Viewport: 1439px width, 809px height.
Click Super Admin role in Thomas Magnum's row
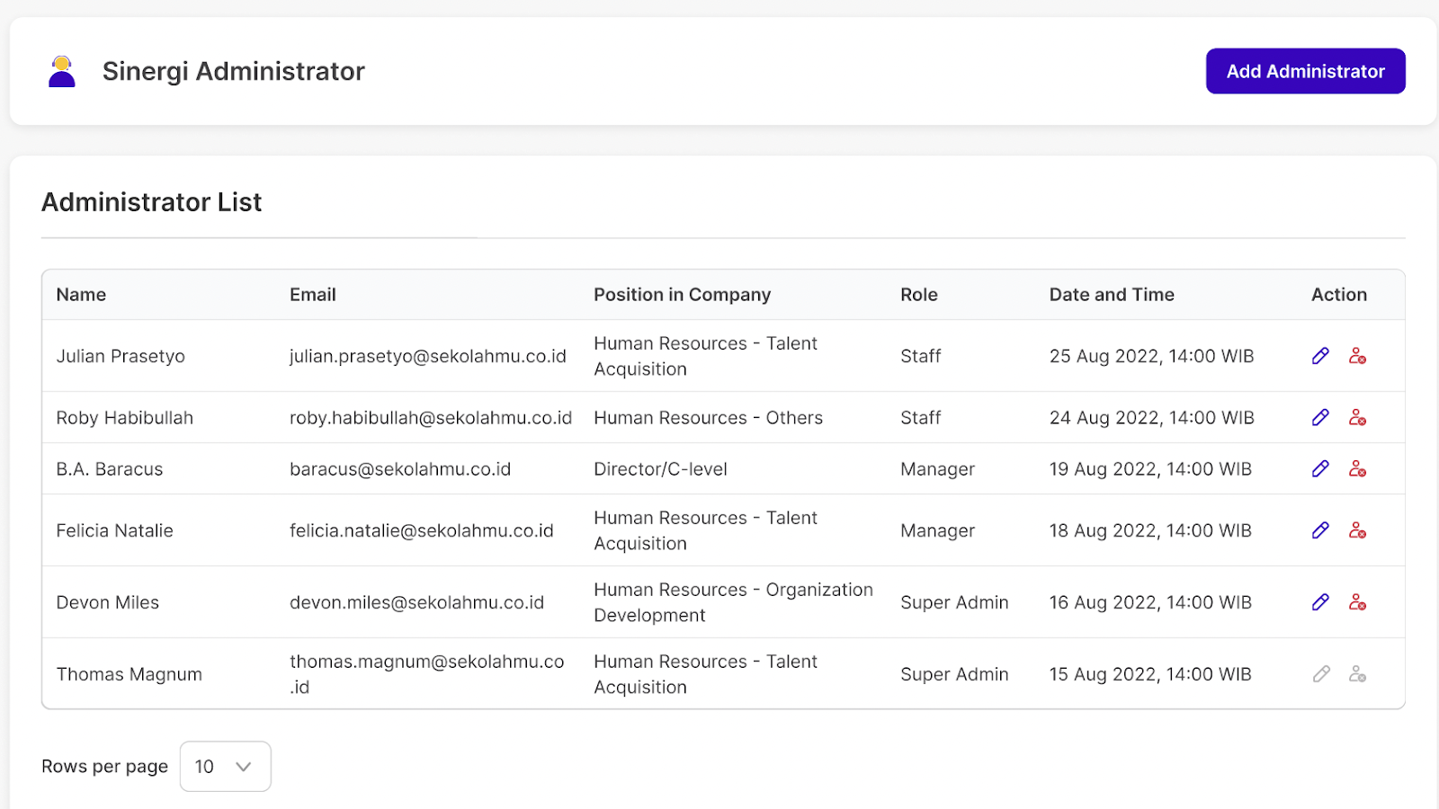click(954, 674)
